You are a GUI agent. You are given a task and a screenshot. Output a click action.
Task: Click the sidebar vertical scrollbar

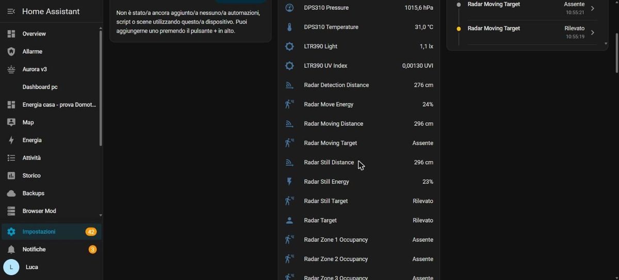click(x=101, y=88)
